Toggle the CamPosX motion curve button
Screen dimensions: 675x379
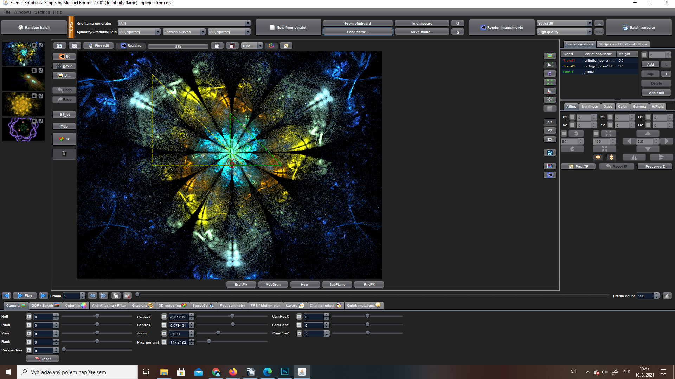[299, 317]
